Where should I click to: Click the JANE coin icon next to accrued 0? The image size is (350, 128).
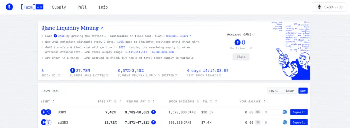(x=238, y=43)
